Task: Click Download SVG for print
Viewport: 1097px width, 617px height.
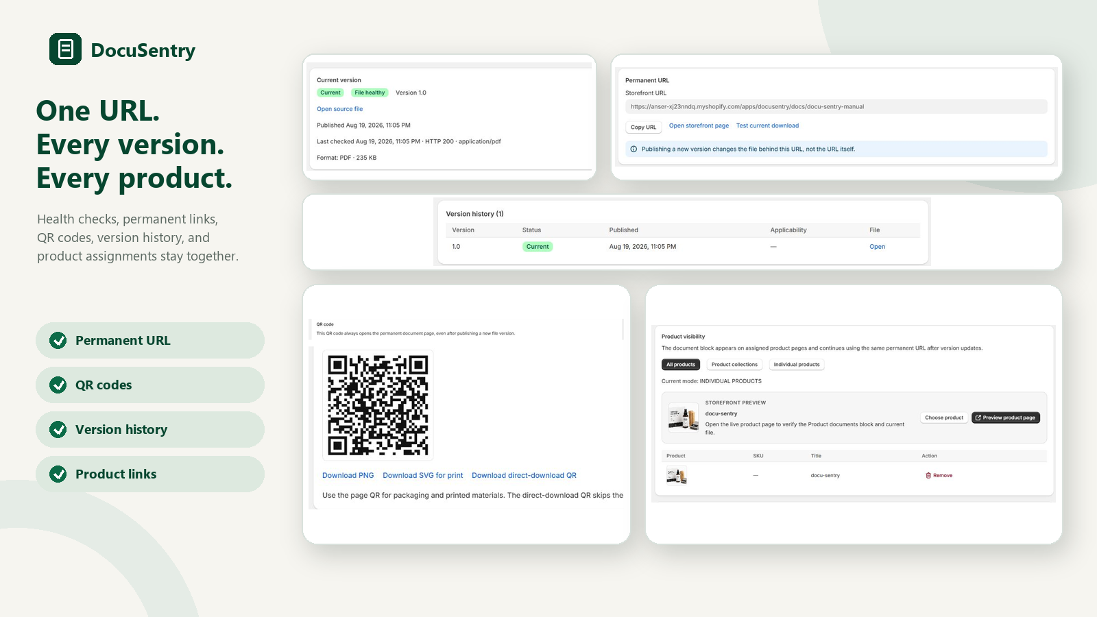Action: pos(423,475)
